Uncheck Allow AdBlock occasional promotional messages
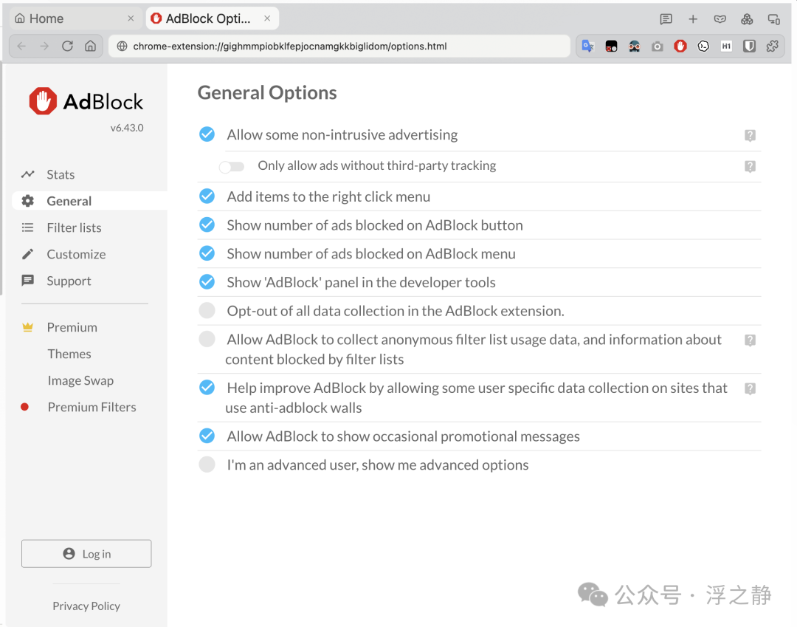Viewport: 797px width, 627px height. (207, 436)
